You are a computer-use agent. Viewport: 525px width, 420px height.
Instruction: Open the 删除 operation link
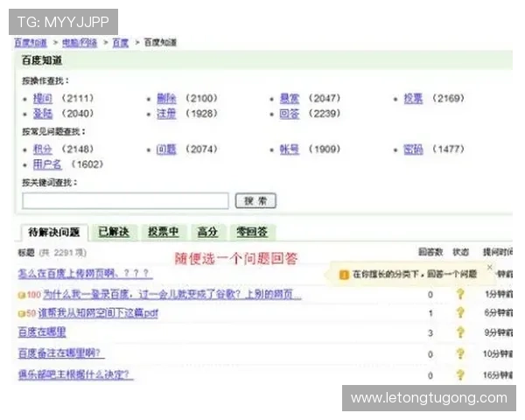click(166, 98)
